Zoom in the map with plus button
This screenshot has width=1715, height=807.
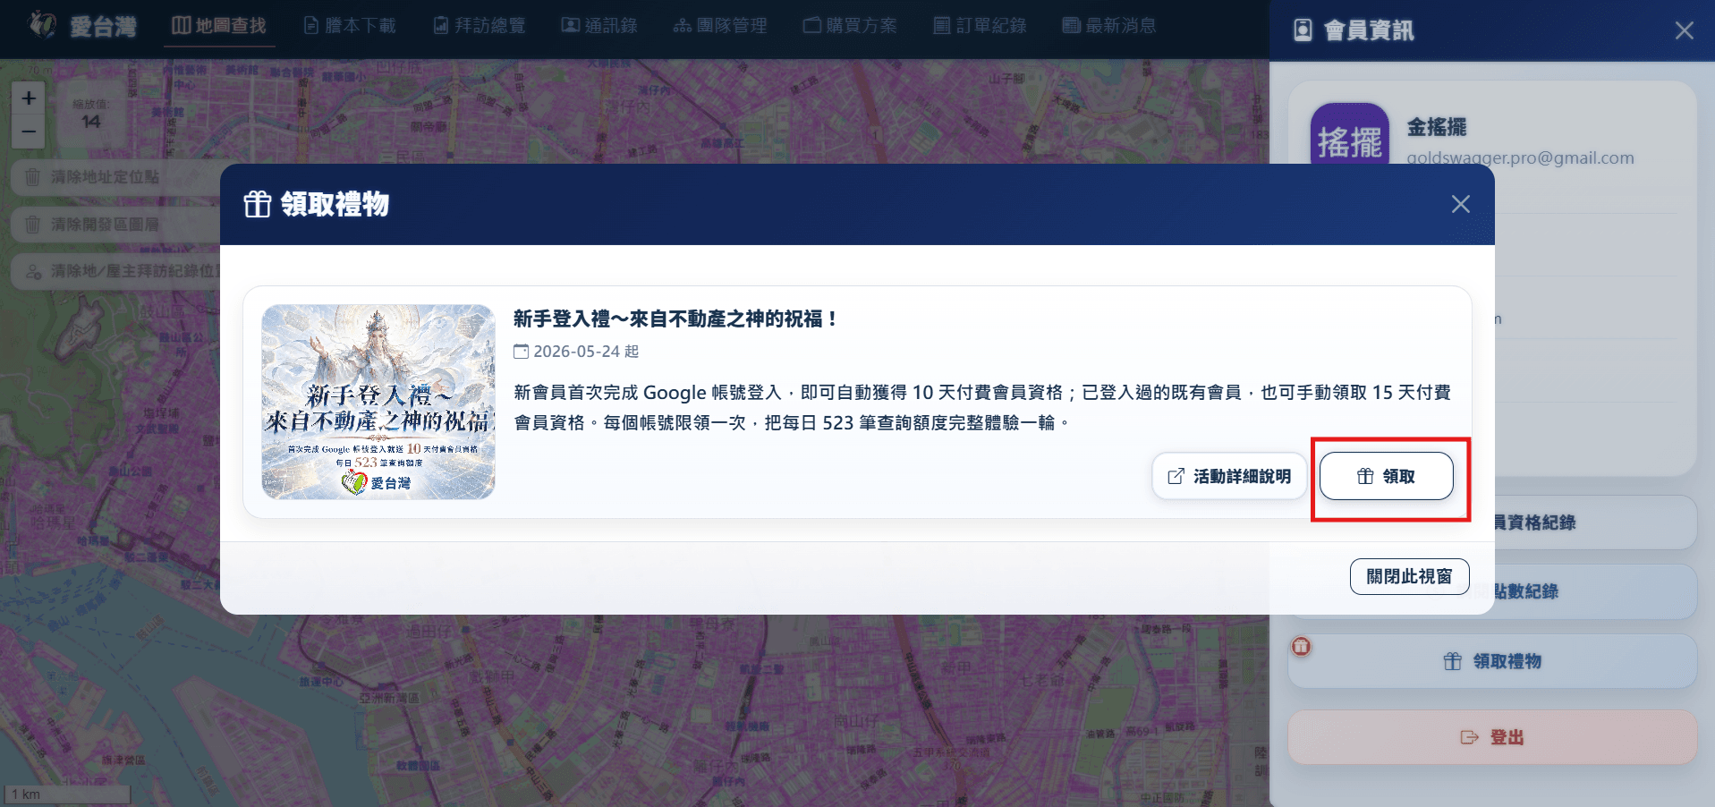pos(29,98)
